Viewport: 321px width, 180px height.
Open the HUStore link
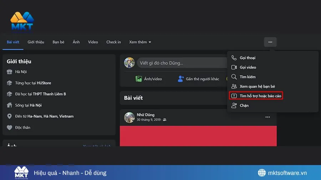coord(44,83)
